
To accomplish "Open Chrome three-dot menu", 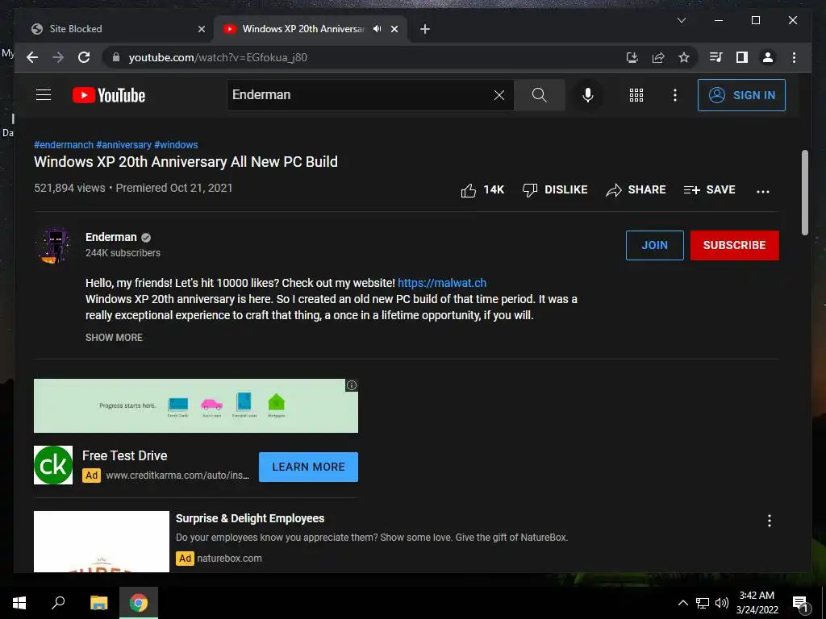I will coord(794,57).
